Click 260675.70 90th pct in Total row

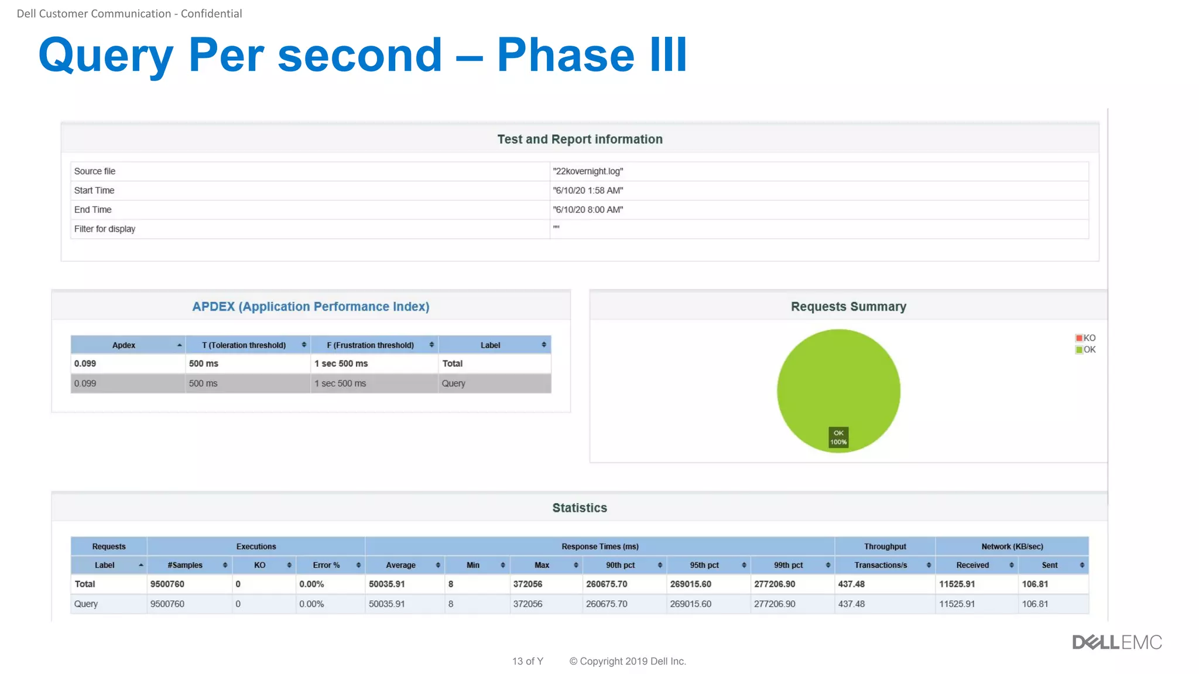pyautogui.click(x=607, y=584)
